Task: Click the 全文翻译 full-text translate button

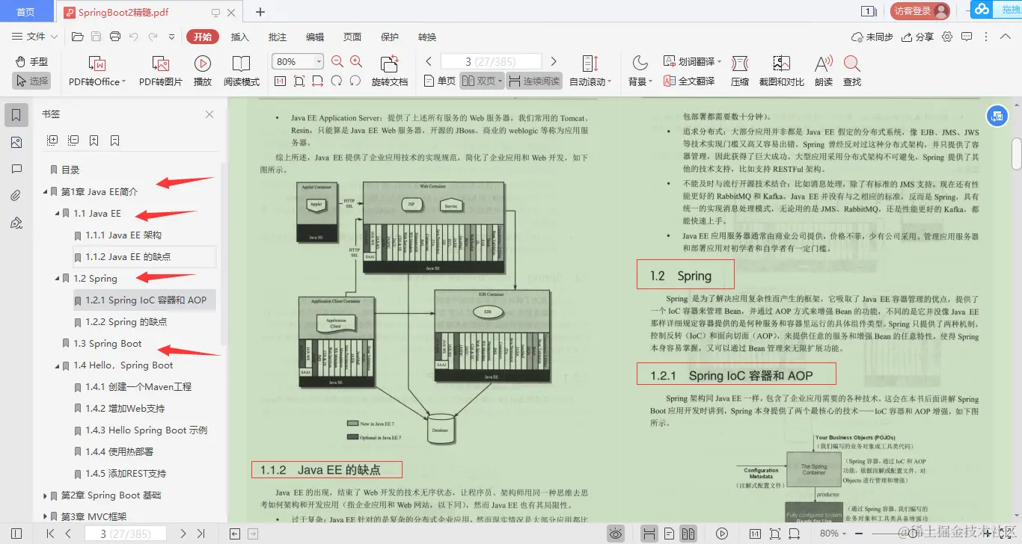Action: tap(688, 79)
